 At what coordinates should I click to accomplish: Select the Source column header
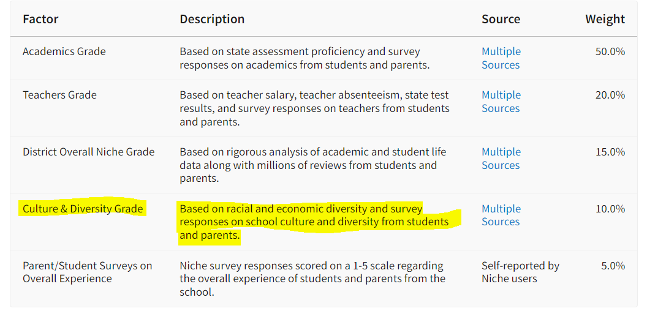(x=501, y=19)
